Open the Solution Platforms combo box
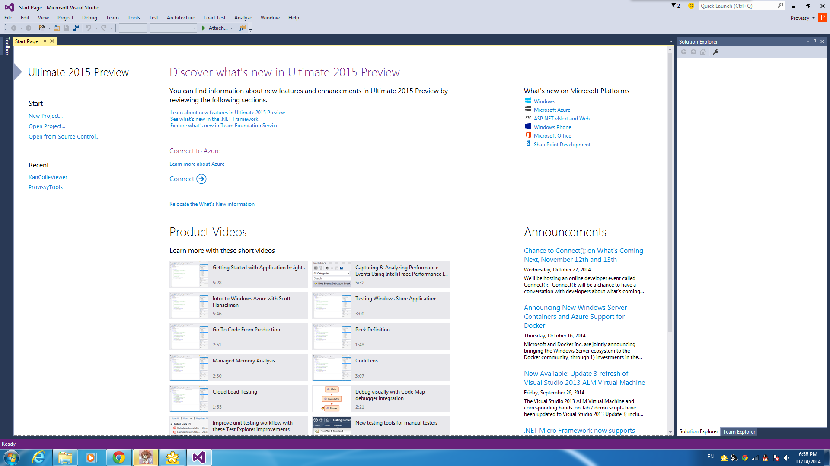 (x=173, y=28)
